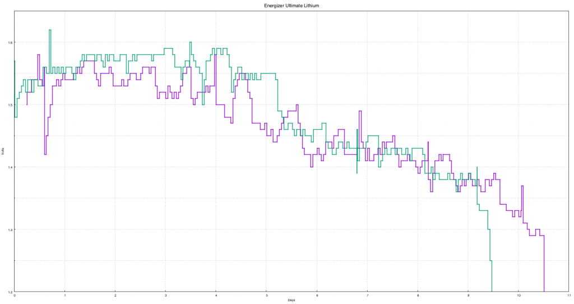Select the x-axis tick label '9'
The width and height of the screenshot is (574, 304).
(468, 295)
